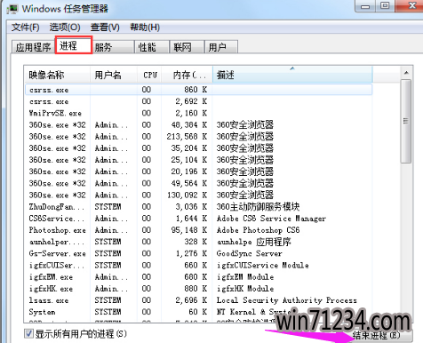
Task: Sort by 用户名 column header
Action: (114, 75)
